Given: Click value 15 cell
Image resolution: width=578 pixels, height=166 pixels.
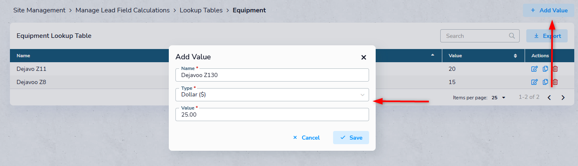Looking at the screenshot, I should click(x=452, y=82).
